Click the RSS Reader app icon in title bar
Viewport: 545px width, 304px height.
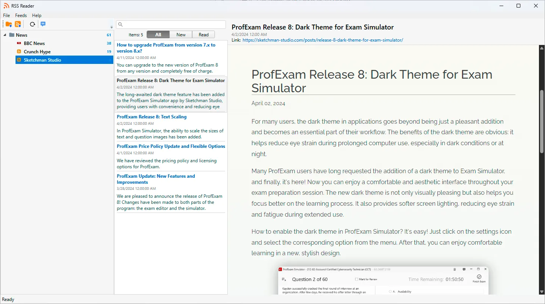(x=6, y=6)
